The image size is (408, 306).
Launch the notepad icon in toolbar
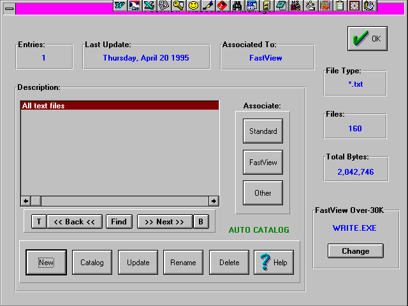coord(281,5)
